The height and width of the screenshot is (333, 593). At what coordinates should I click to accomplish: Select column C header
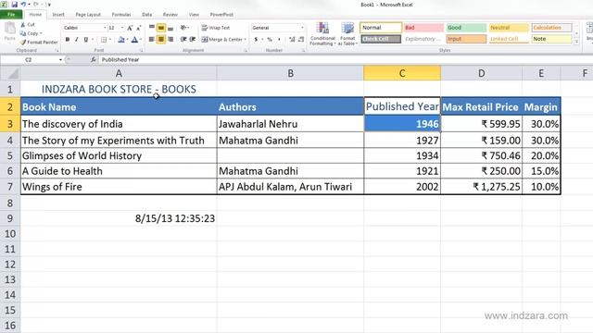point(402,73)
